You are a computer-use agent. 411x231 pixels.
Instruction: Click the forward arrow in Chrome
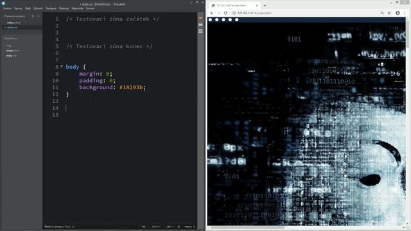(x=218, y=13)
